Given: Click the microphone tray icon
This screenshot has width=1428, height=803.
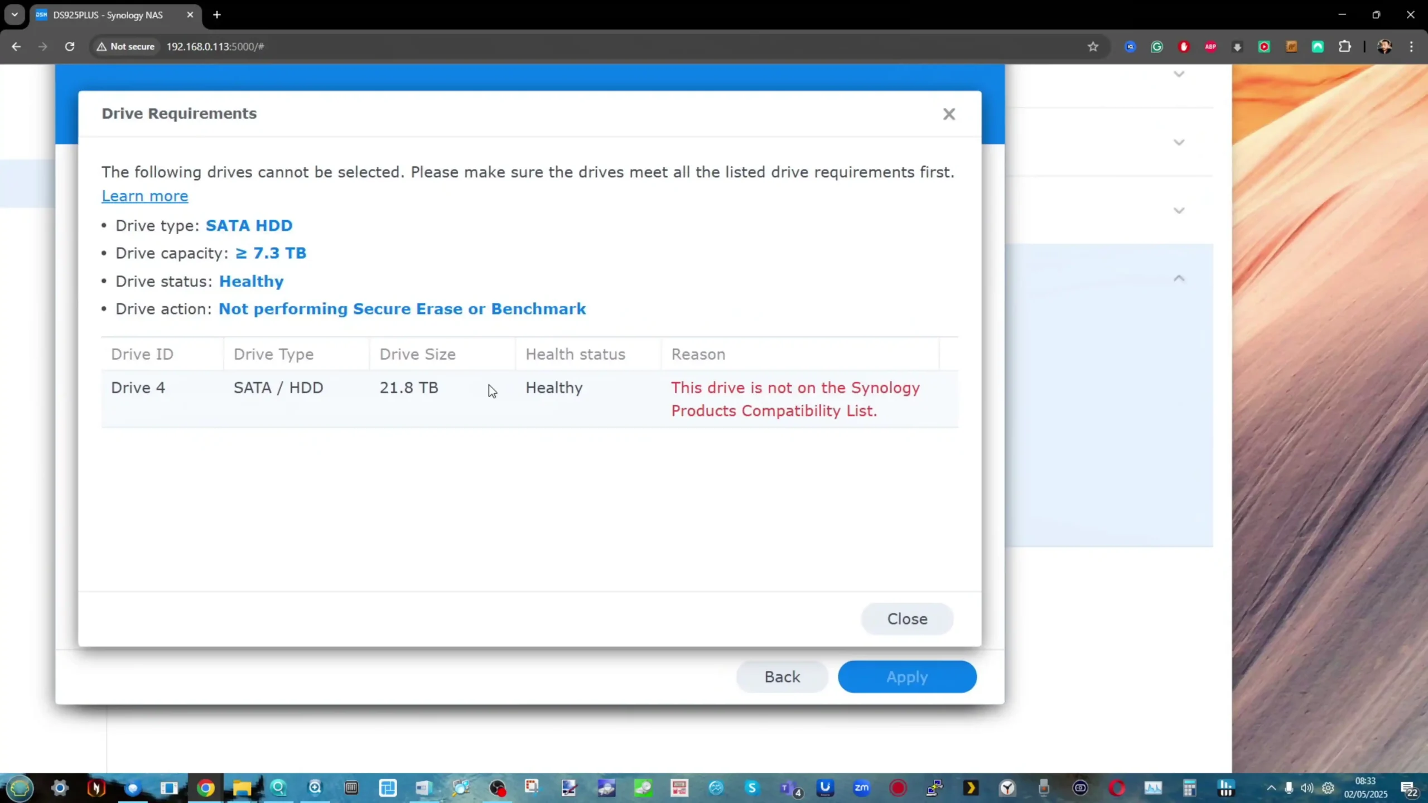Looking at the screenshot, I should (1289, 788).
